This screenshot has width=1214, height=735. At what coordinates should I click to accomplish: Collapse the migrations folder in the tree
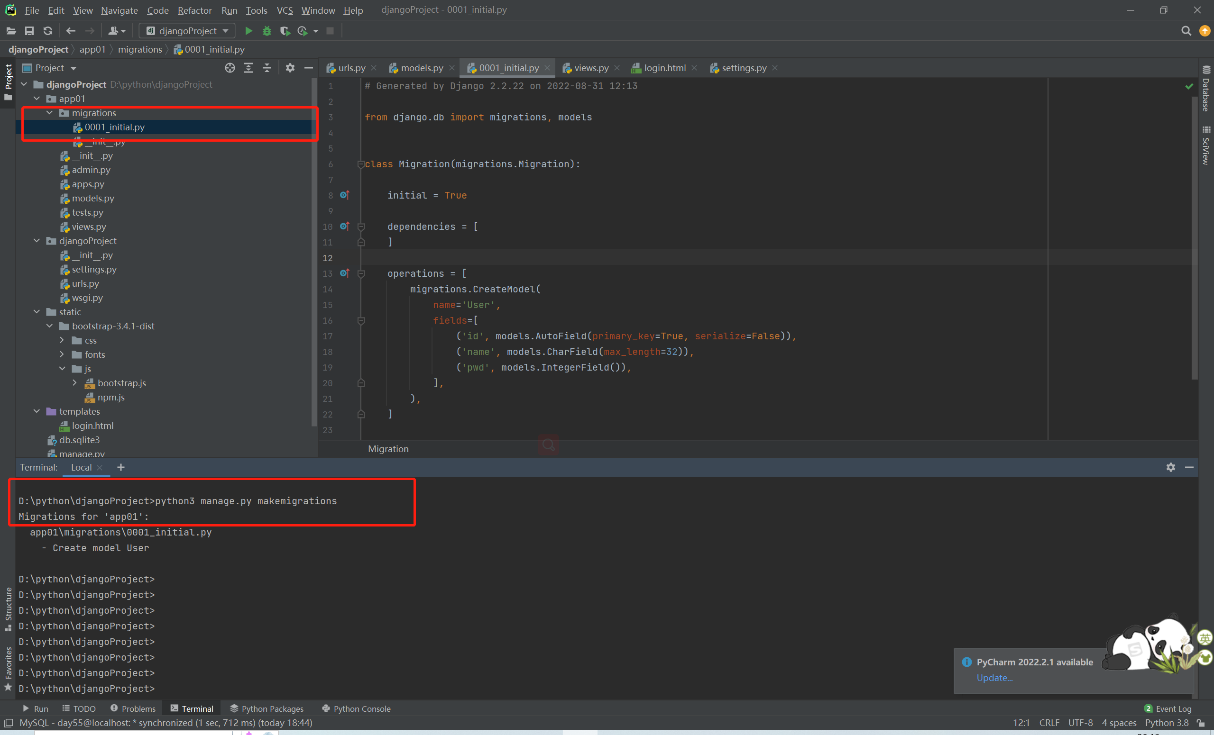click(x=49, y=113)
